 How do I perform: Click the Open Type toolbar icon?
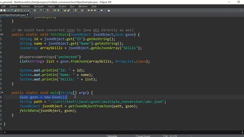pyautogui.click(x=65, y=10)
